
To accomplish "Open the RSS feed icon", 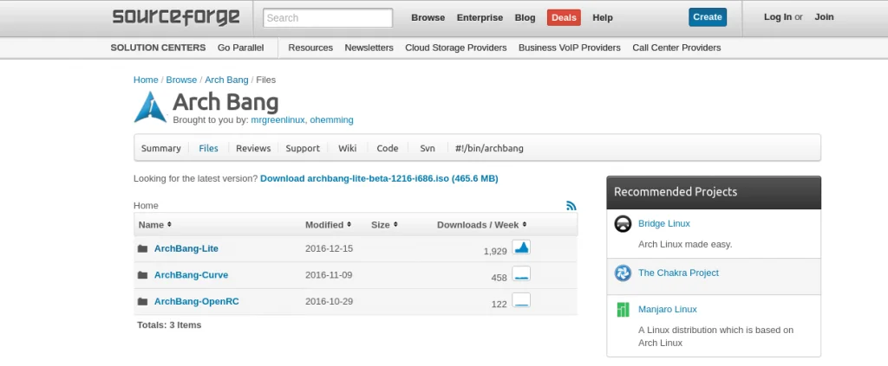I will (x=571, y=206).
